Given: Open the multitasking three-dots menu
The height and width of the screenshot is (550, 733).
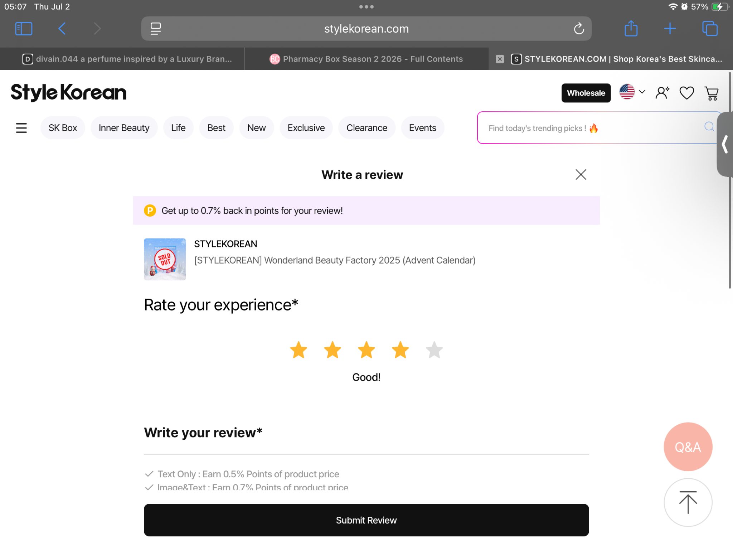Looking at the screenshot, I should click(x=366, y=7).
